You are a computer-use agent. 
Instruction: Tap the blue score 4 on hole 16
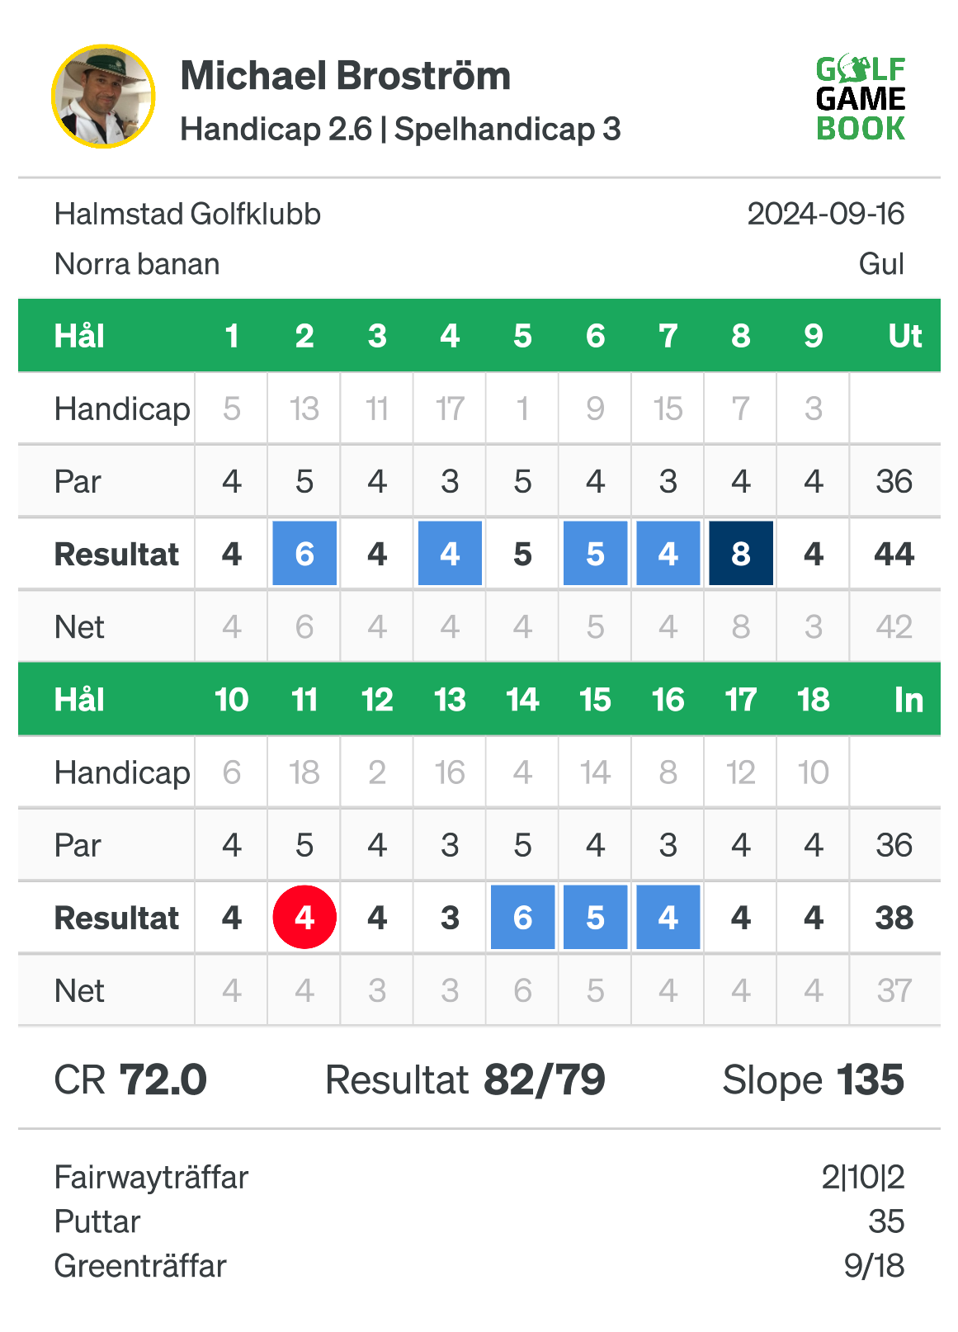668,917
